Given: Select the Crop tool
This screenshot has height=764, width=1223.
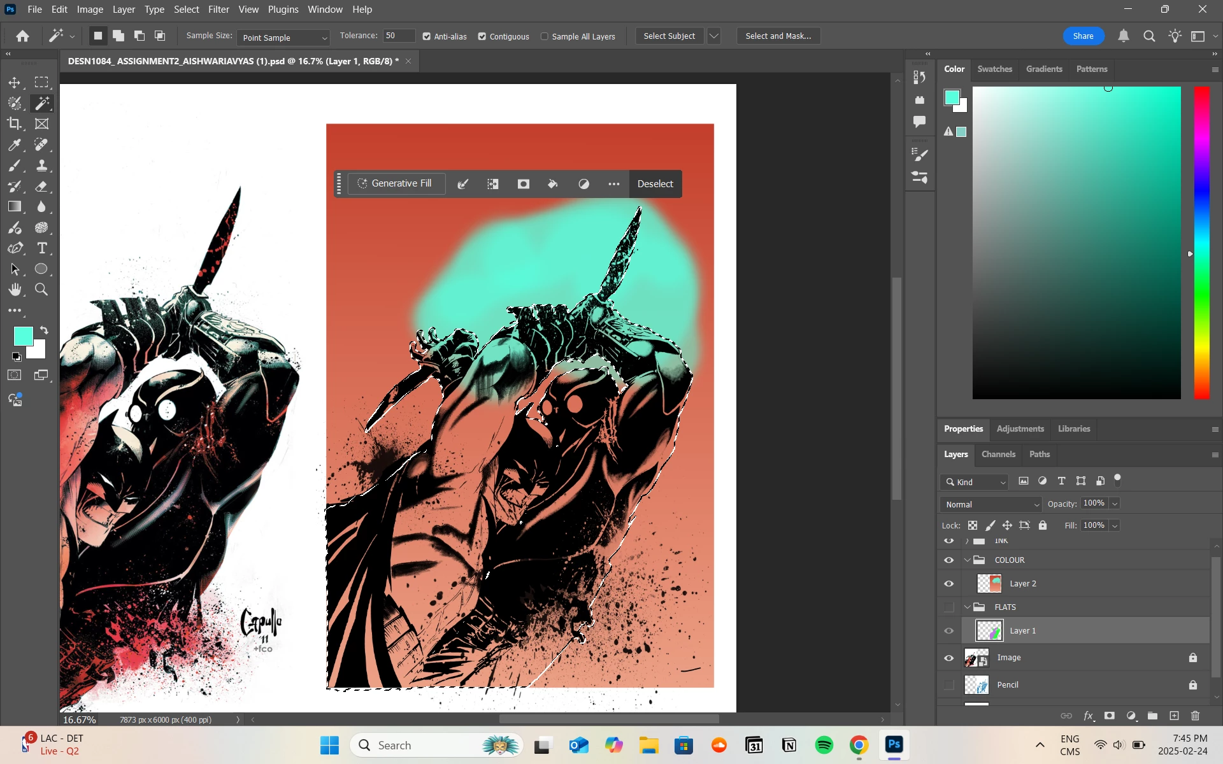Looking at the screenshot, I should pos(14,124).
